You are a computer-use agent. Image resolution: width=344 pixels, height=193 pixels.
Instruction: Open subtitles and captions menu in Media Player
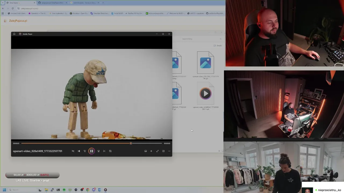tap(146, 151)
